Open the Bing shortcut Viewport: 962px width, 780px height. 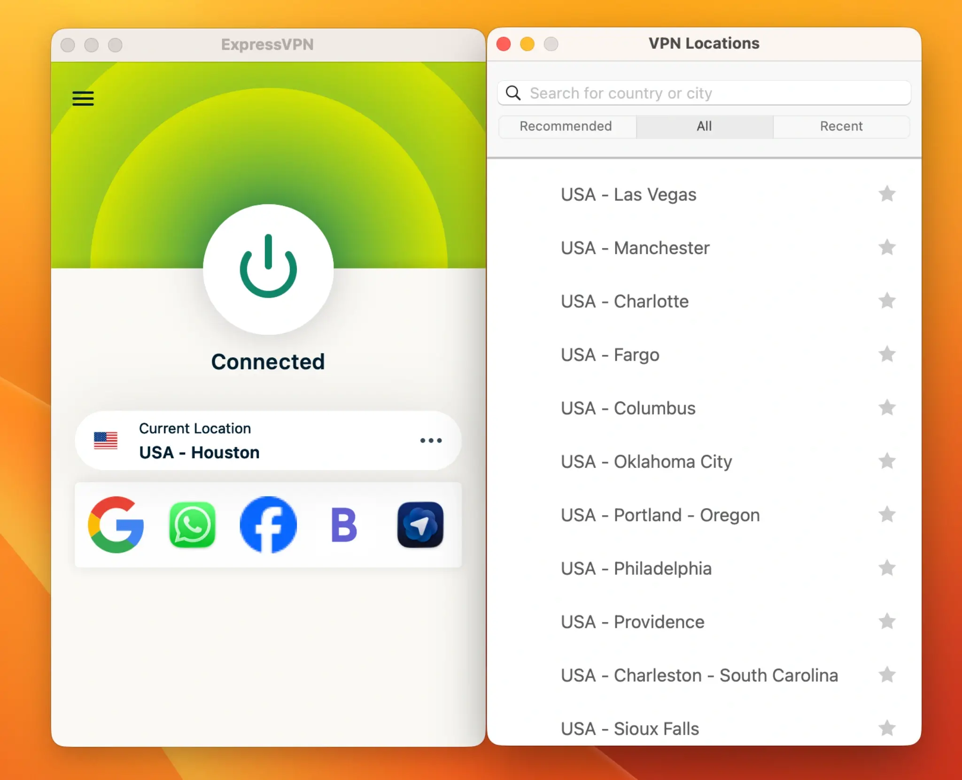pos(343,525)
